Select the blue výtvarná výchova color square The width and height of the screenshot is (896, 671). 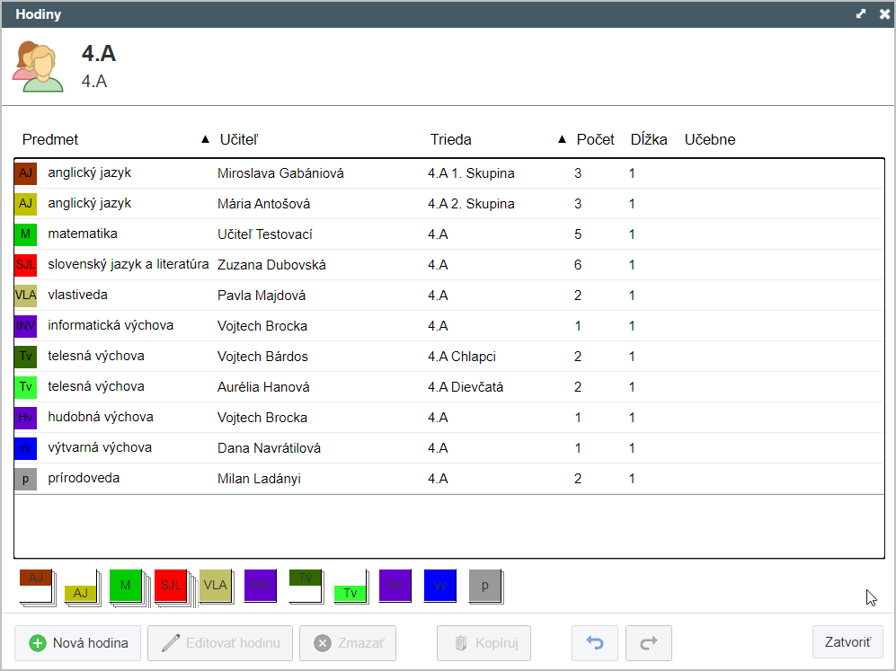click(25, 448)
